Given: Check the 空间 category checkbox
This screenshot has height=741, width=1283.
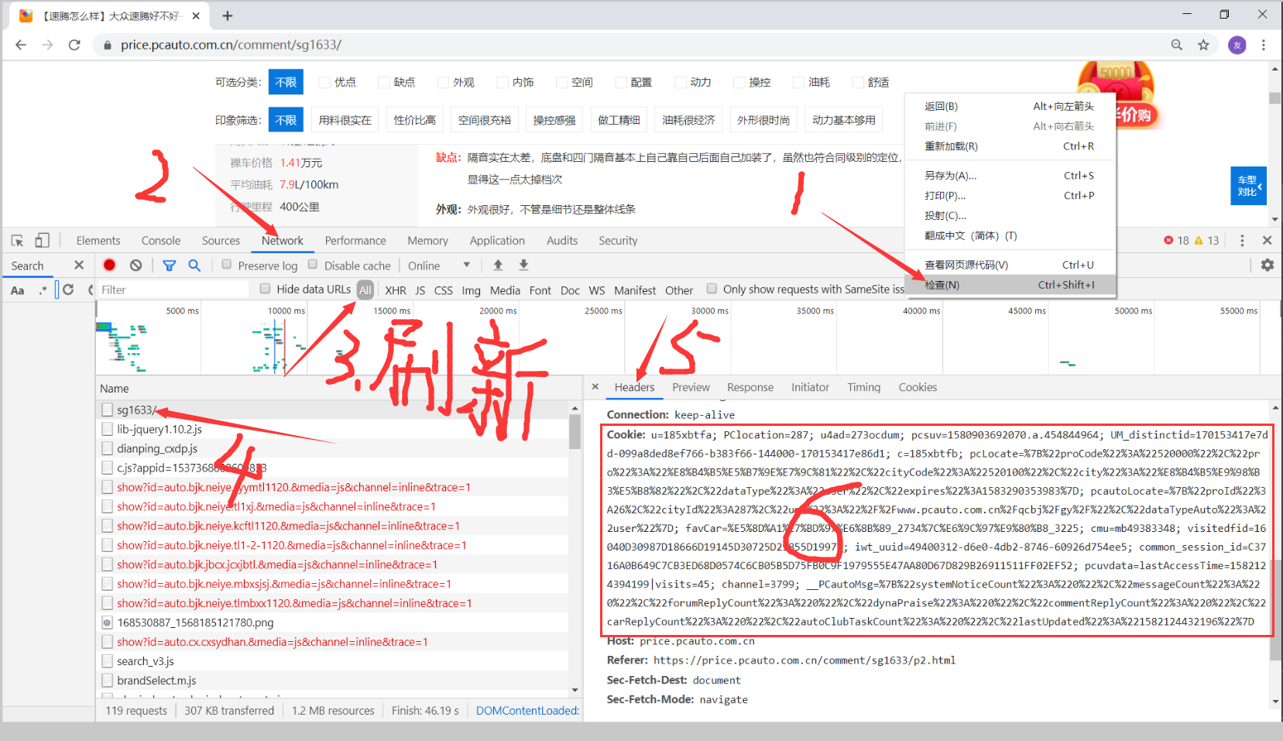Looking at the screenshot, I should click(x=561, y=82).
